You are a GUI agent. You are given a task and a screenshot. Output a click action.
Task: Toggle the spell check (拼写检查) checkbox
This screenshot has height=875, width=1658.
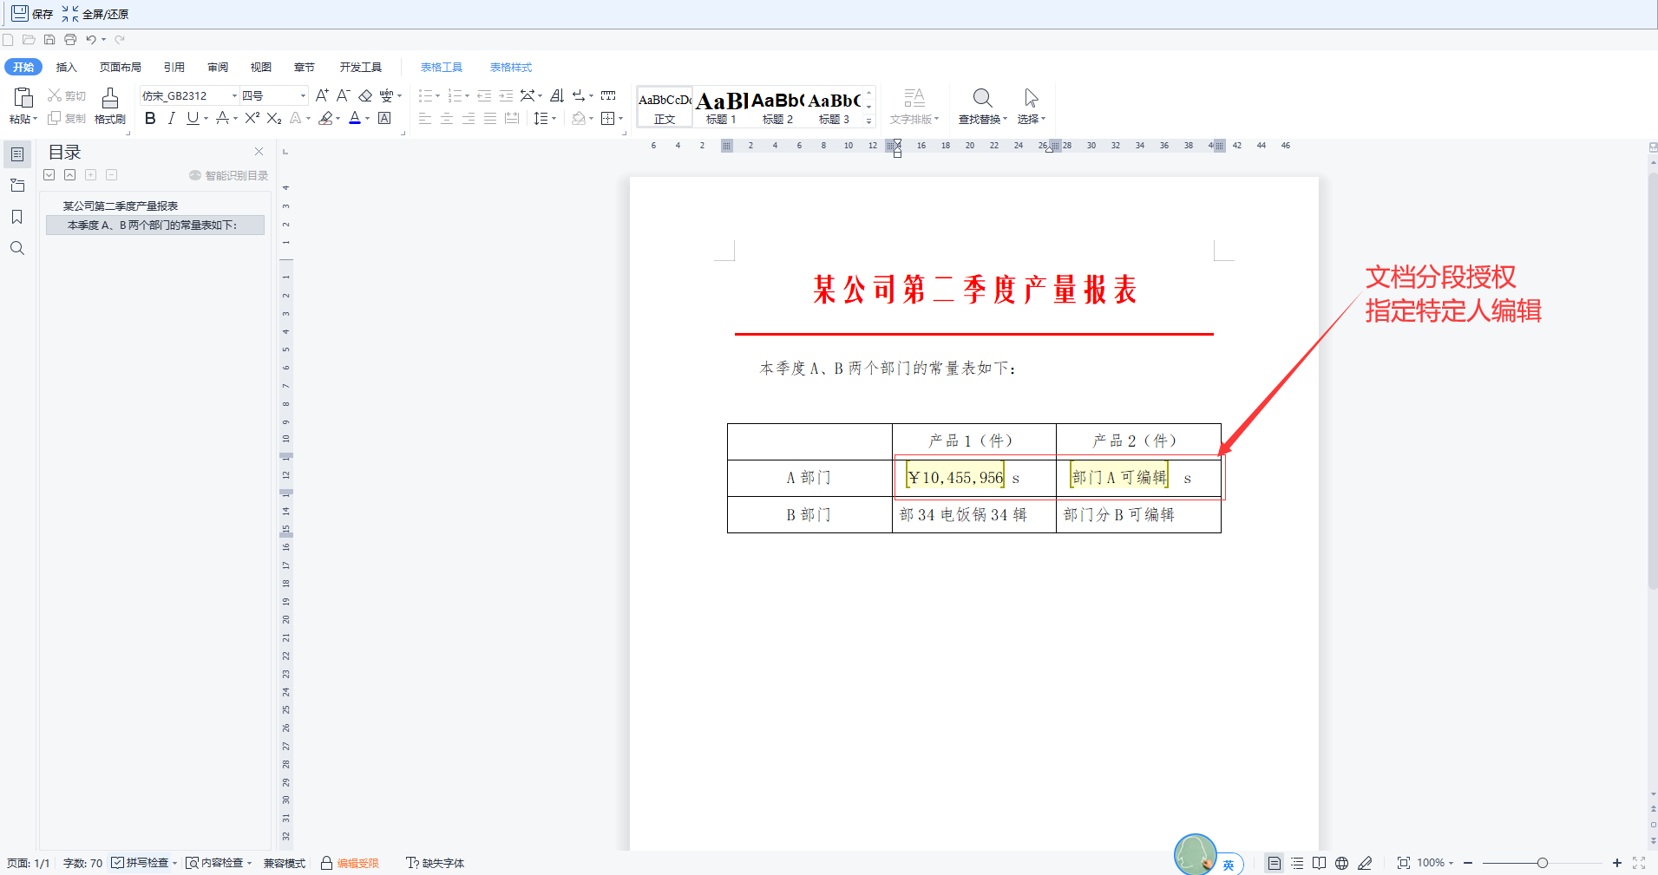pos(118,863)
